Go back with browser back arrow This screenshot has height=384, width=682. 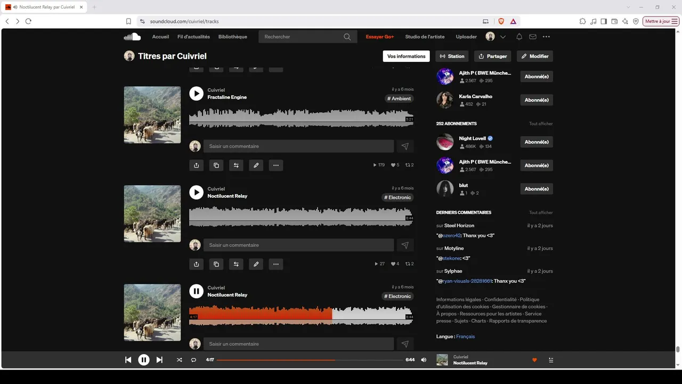pos(7,21)
